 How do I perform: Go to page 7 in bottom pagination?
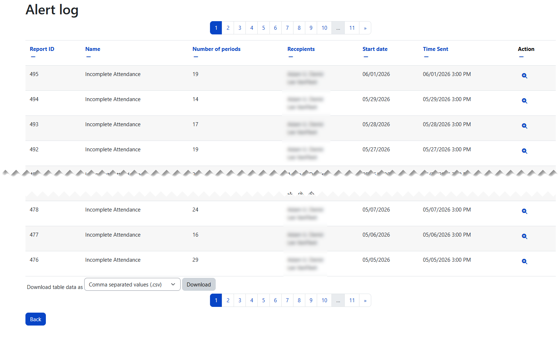[287, 300]
